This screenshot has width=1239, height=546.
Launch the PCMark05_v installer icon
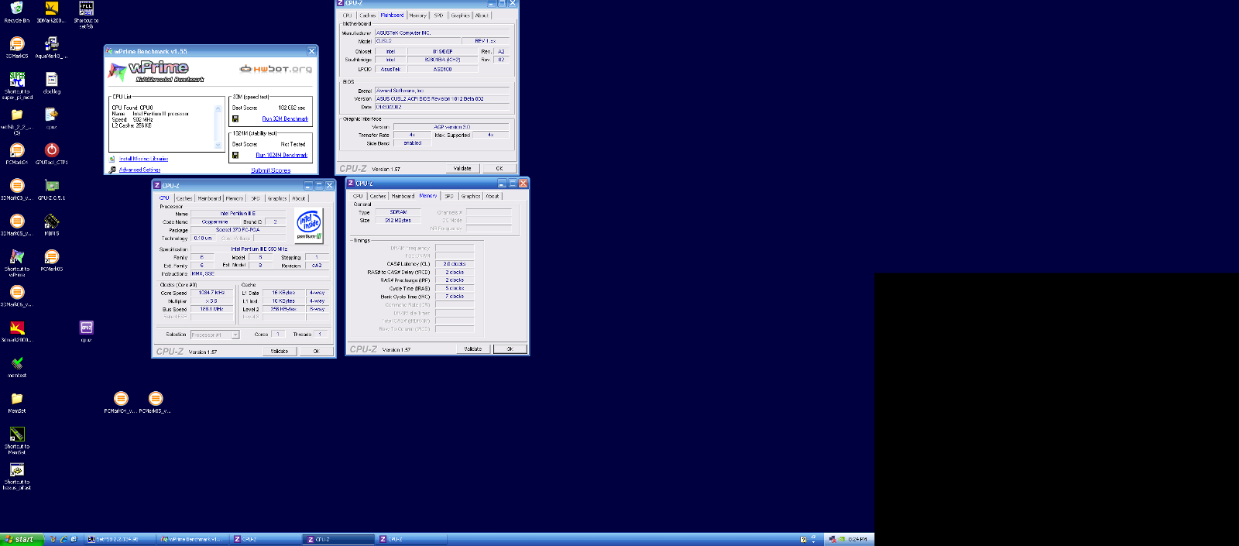(x=156, y=402)
